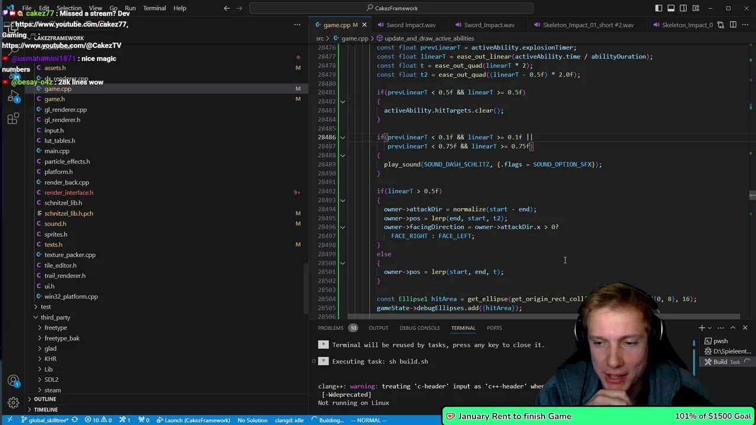Synchronize changes via status bar sync icon

(75, 420)
